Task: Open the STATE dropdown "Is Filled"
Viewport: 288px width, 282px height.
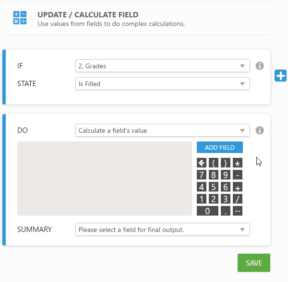Action: (x=162, y=84)
